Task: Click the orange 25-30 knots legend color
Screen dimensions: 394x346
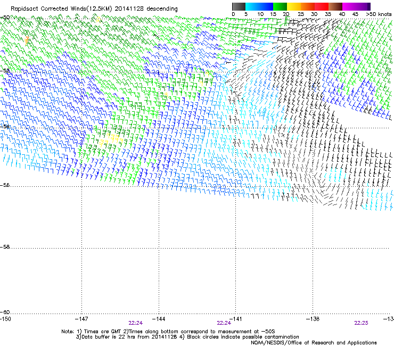Action: 308,6
